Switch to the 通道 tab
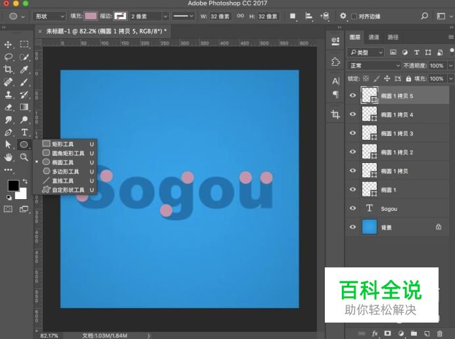 click(373, 37)
